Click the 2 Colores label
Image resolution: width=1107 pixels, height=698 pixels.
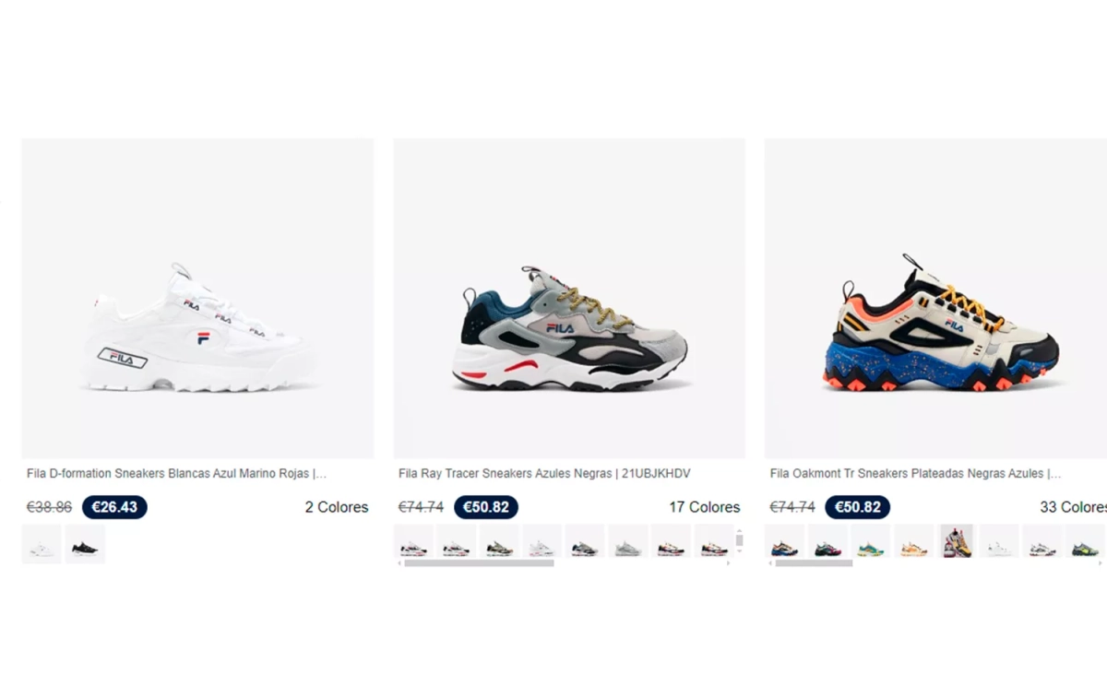pyautogui.click(x=337, y=507)
